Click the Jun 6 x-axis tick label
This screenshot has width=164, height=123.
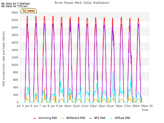29,106
